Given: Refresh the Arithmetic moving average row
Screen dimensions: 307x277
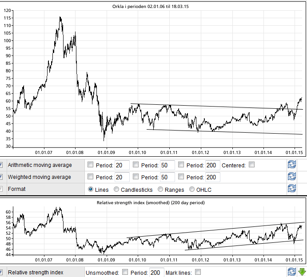Looking at the screenshot, I should (x=291, y=165).
